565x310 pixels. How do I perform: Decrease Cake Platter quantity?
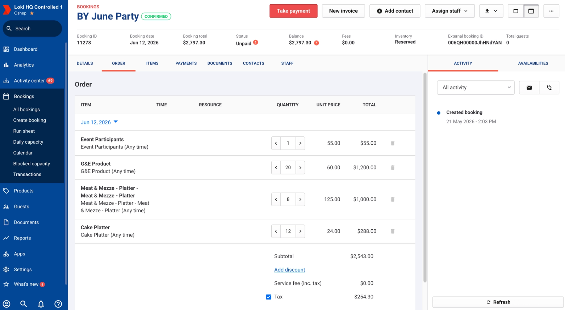276,231
